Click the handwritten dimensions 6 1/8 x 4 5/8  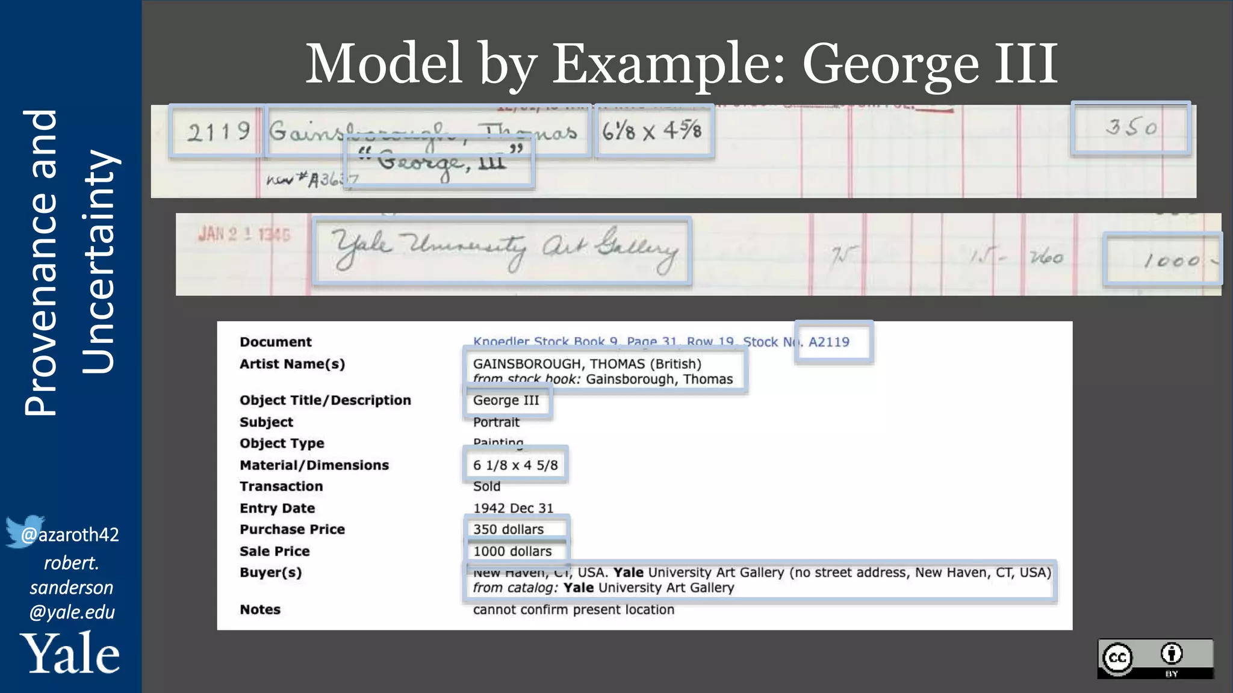[652, 131]
